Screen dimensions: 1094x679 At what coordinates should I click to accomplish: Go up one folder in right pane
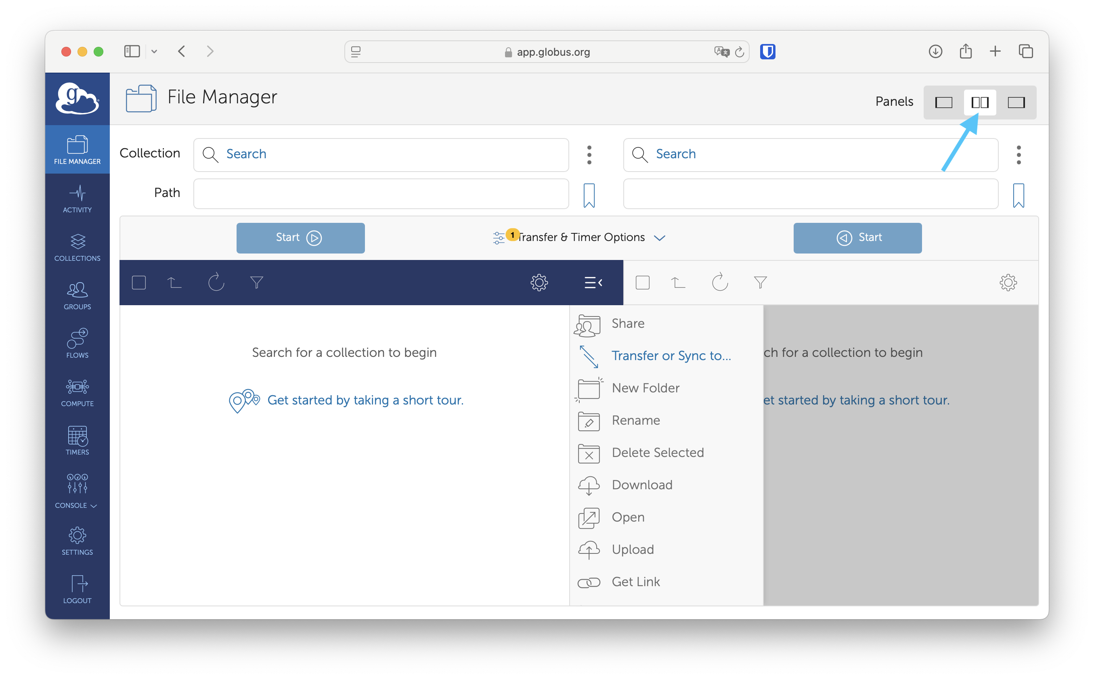coord(678,283)
